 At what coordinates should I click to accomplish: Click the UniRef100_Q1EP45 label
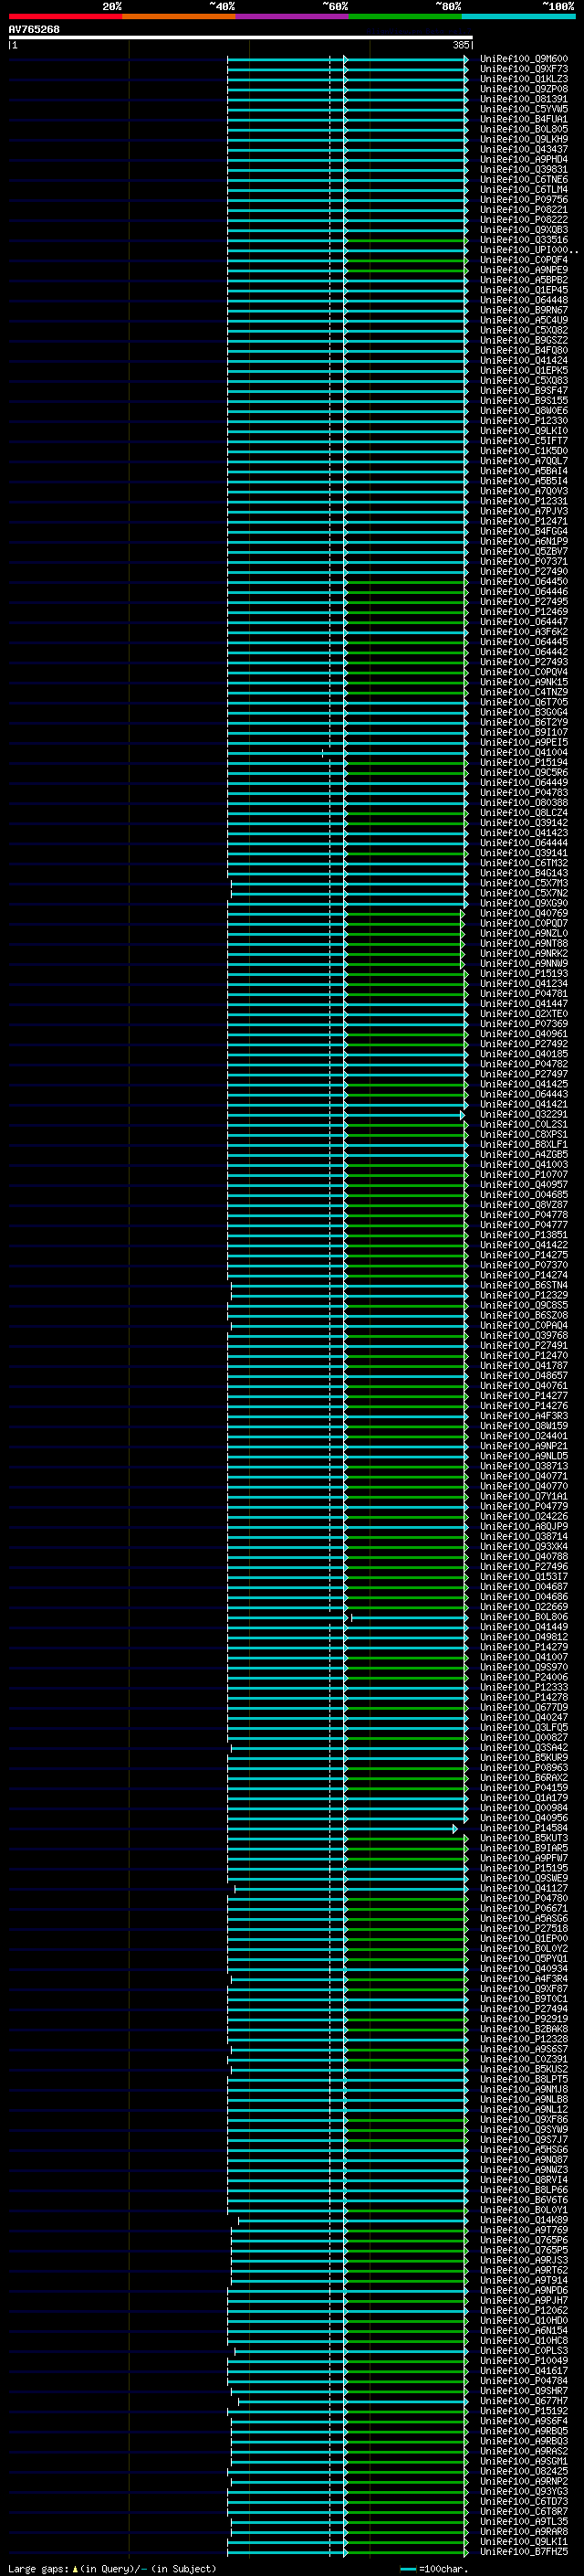524,290
